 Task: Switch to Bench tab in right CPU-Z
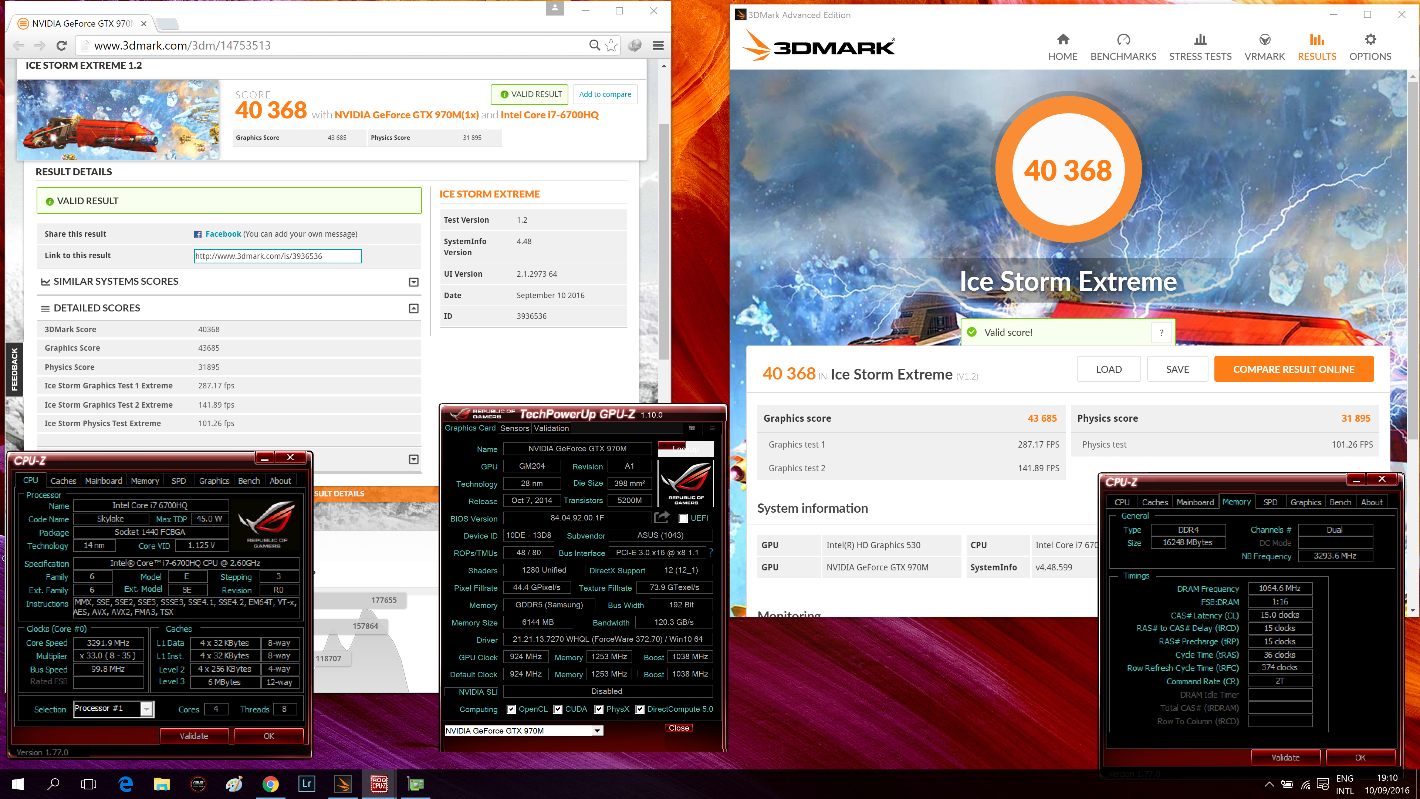pos(1340,502)
